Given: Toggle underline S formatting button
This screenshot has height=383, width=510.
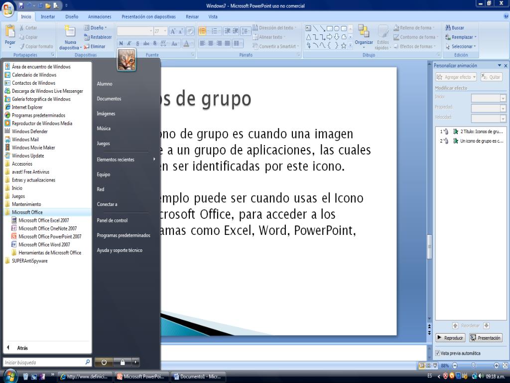Looking at the screenshot, I should click(x=137, y=43).
